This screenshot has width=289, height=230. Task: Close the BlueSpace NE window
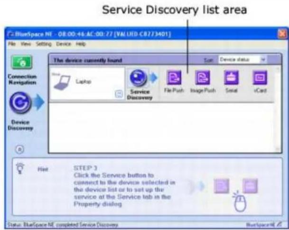[x=282, y=34]
